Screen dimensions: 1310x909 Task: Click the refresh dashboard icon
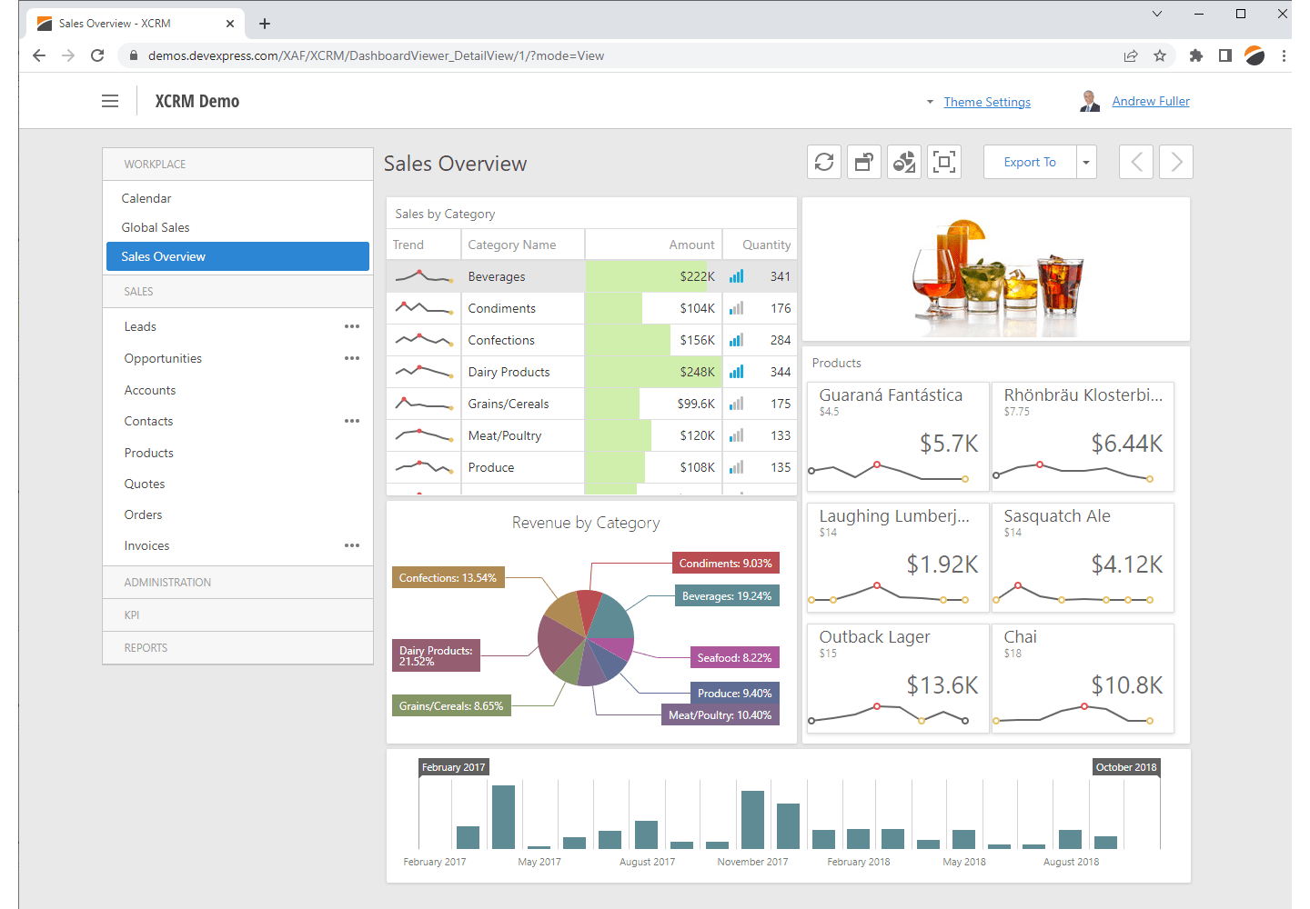tap(824, 163)
